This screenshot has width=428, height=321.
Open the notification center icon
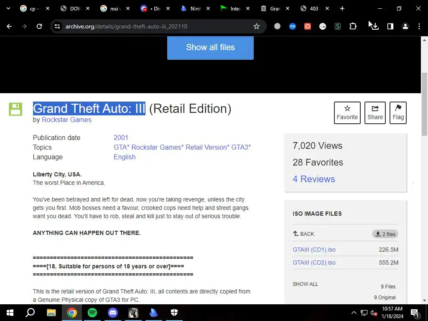[x=415, y=313]
